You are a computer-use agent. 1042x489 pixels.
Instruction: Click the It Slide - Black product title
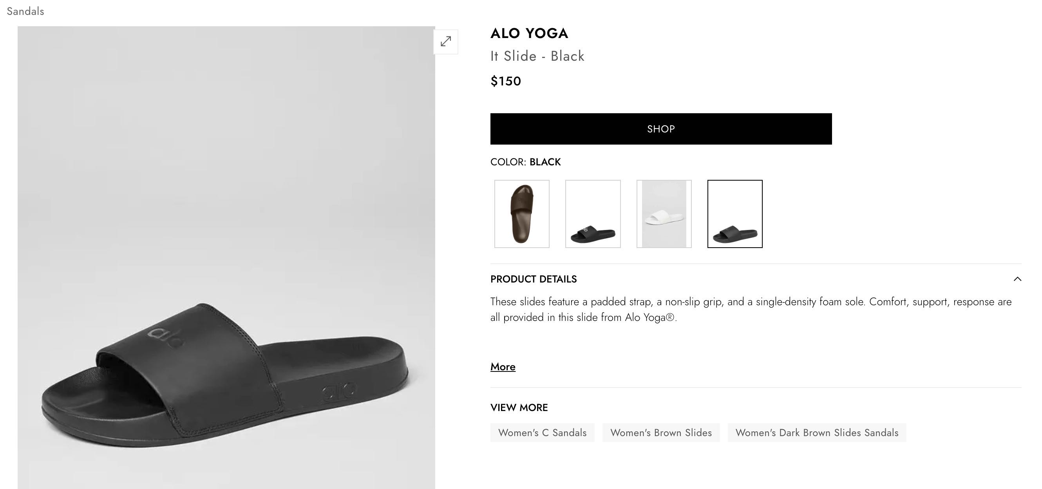click(x=537, y=56)
